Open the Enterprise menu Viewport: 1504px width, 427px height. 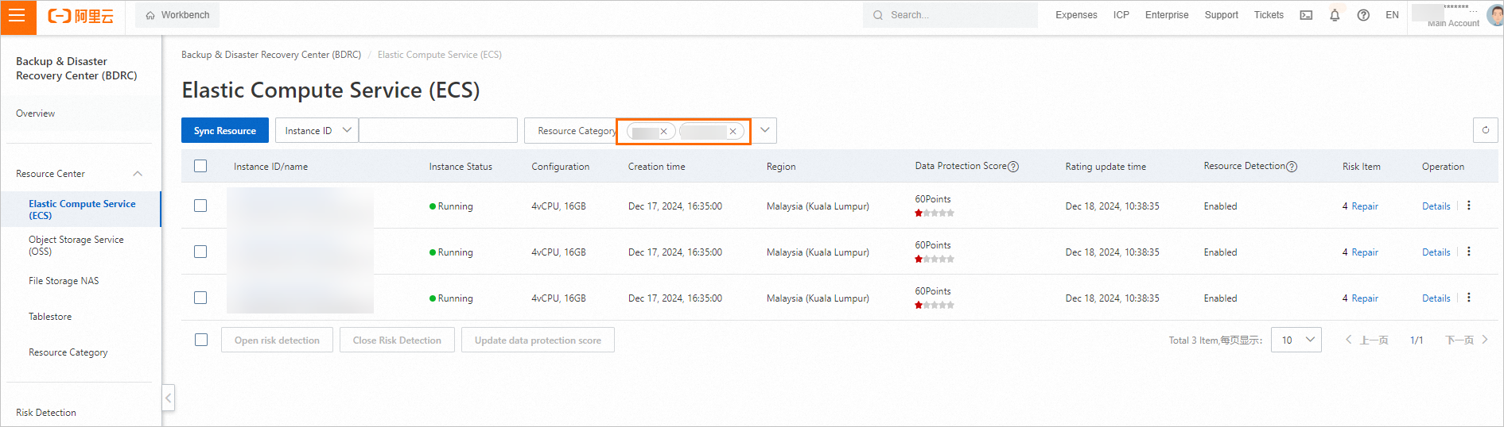coord(1167,15)
